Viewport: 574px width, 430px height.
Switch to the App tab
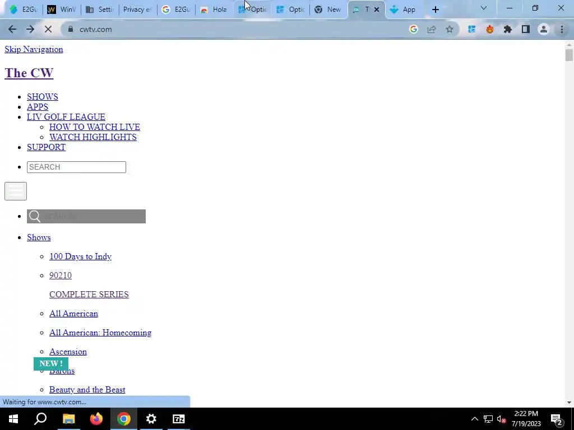pyautogui.click(x=402, y=10)
